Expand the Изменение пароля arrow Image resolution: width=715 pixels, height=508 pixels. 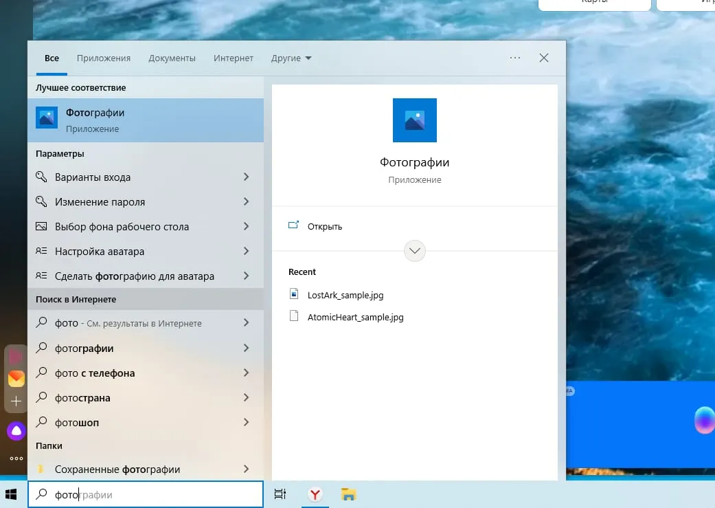point(247,201)
